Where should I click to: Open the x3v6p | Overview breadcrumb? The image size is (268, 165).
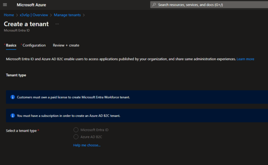[34, 15]
